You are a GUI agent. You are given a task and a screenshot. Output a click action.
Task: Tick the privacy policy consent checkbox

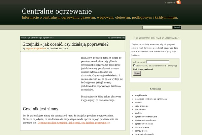(134, 65)
